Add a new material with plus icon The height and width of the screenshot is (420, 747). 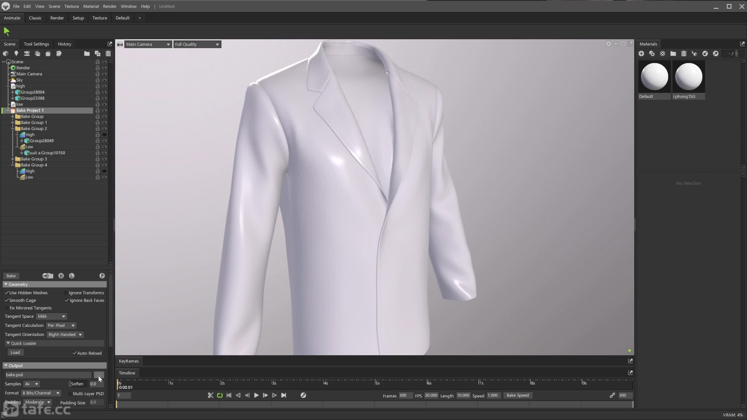[x=641, y=53]
